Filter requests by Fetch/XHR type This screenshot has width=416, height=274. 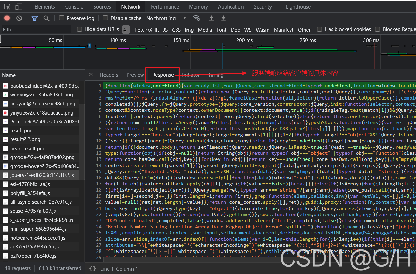click(x=147, y=30)
